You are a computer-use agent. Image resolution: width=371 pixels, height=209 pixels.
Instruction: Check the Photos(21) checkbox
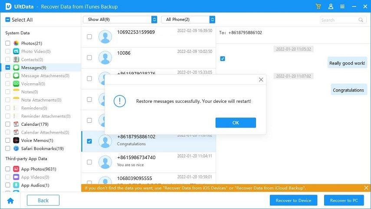(x=7, y=43)
